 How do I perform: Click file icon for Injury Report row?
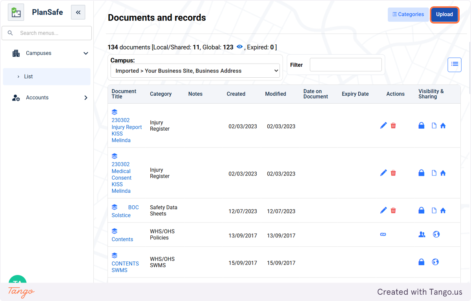pyautogui.click(x=434, y=126)
